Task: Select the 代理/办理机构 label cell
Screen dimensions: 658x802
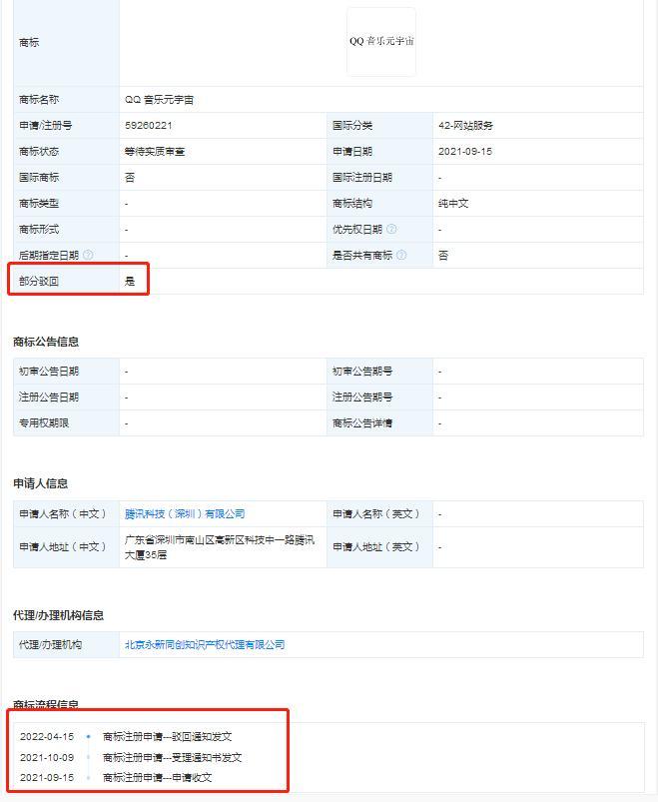Action: coord(67,644)
